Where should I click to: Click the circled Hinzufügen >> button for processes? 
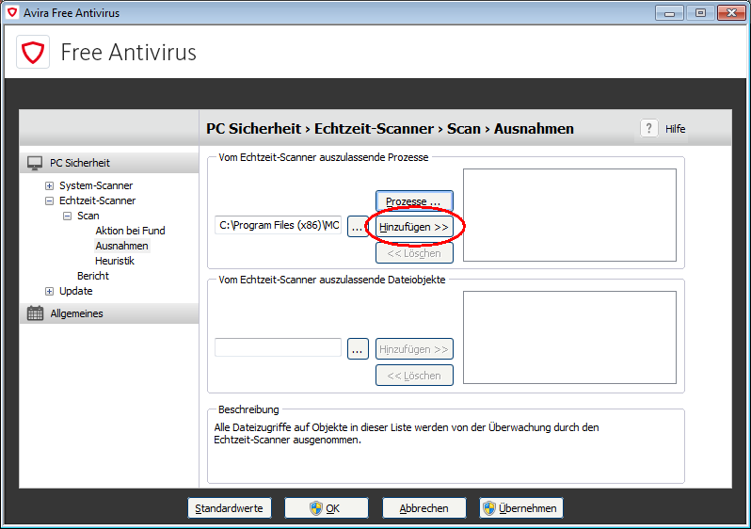414,228
